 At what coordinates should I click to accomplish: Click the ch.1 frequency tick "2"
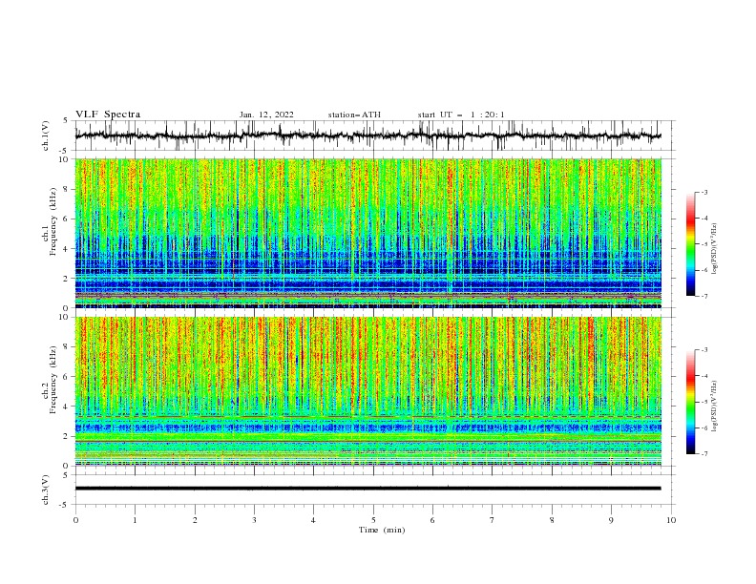pyautogui.click(x=66, y=278)
